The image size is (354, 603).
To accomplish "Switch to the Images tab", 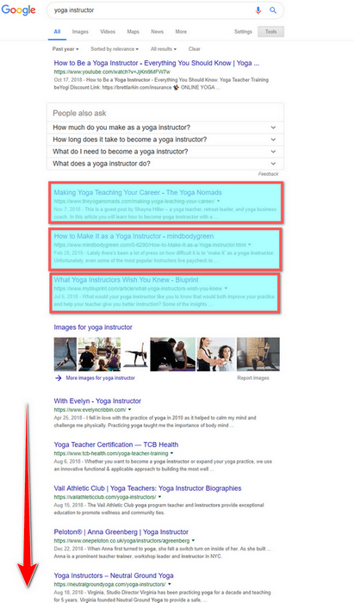I will (x=80, y=32).
